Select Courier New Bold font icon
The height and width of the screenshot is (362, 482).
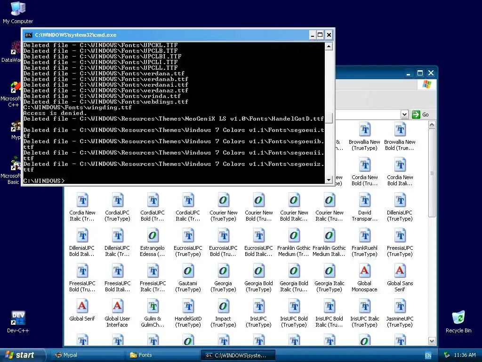(259, 207)
